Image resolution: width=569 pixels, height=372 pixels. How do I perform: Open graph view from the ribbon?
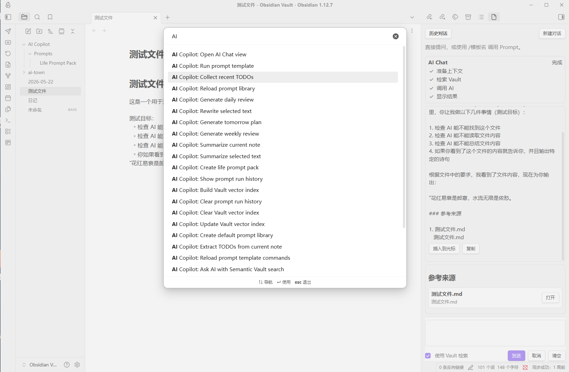pyautogui.click(x=8, y=76)
